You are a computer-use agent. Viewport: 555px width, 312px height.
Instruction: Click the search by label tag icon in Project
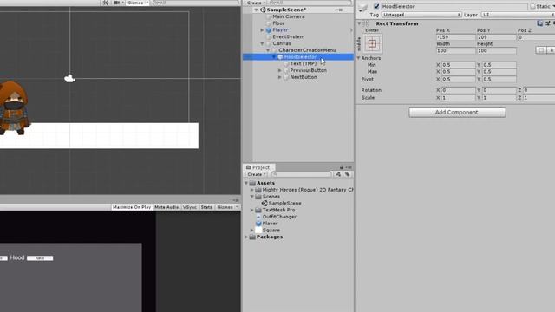coord(347,174)
